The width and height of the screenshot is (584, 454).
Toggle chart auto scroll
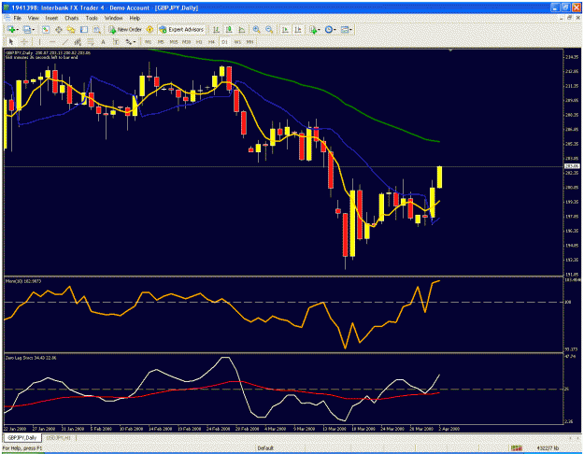pos(285,29)
